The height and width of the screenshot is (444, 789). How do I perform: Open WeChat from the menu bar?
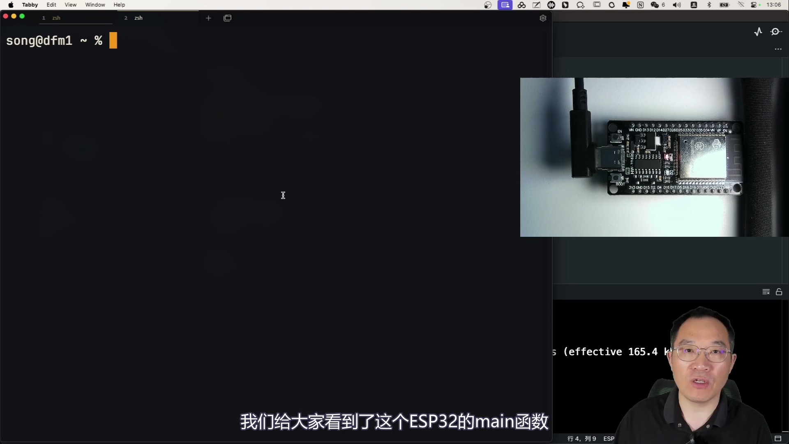click(x=655, y=5)
